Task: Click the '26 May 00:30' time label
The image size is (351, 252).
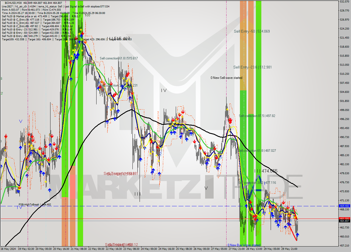Action: 201,249
